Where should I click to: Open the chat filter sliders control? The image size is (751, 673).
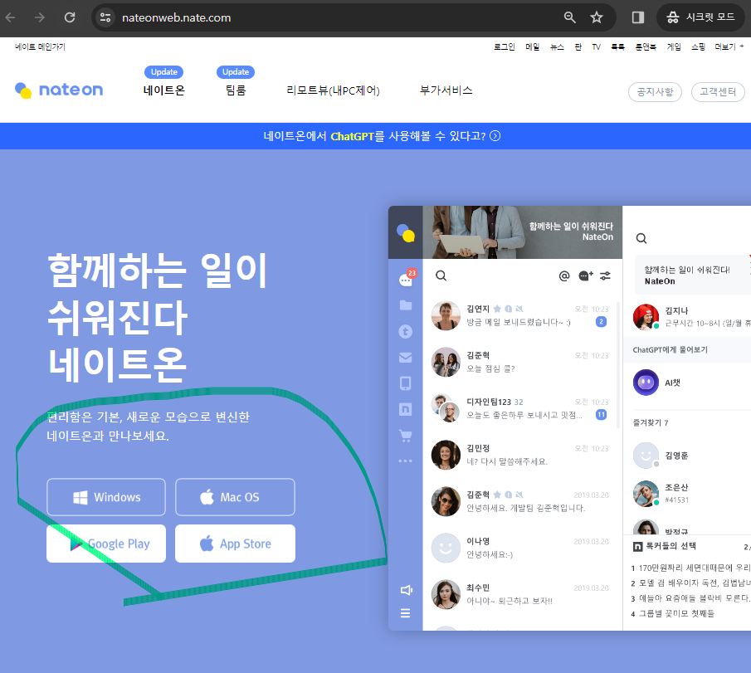605,275
